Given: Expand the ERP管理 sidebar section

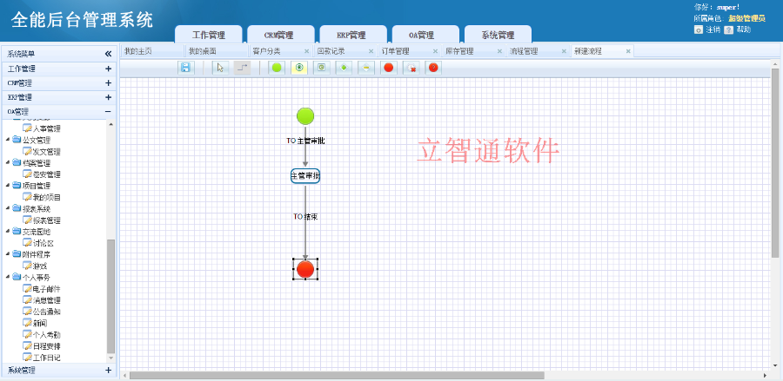Looking at the screenshot, I should click(108, 97).
